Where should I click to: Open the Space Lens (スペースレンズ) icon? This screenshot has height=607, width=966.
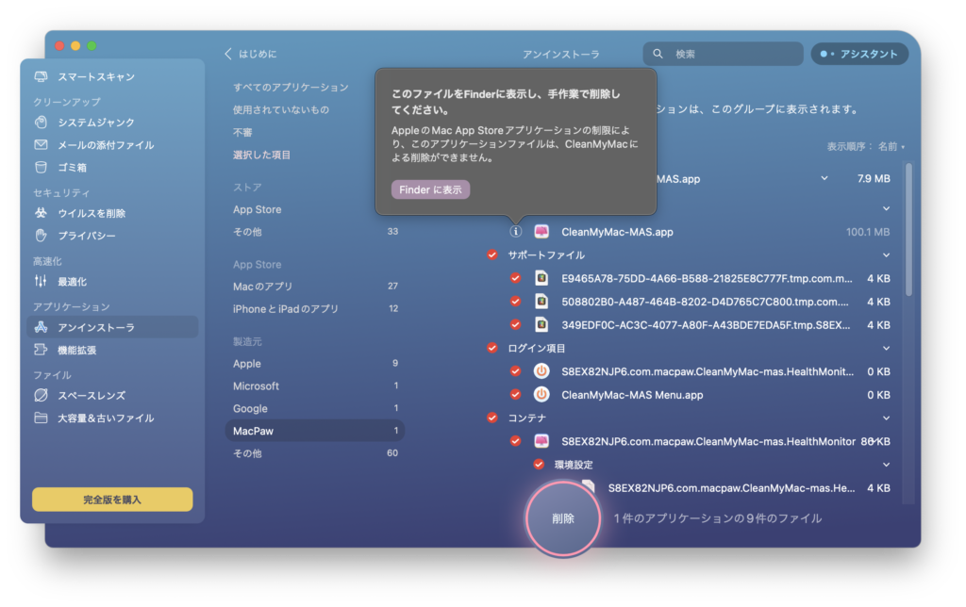[x=42, y=395]
